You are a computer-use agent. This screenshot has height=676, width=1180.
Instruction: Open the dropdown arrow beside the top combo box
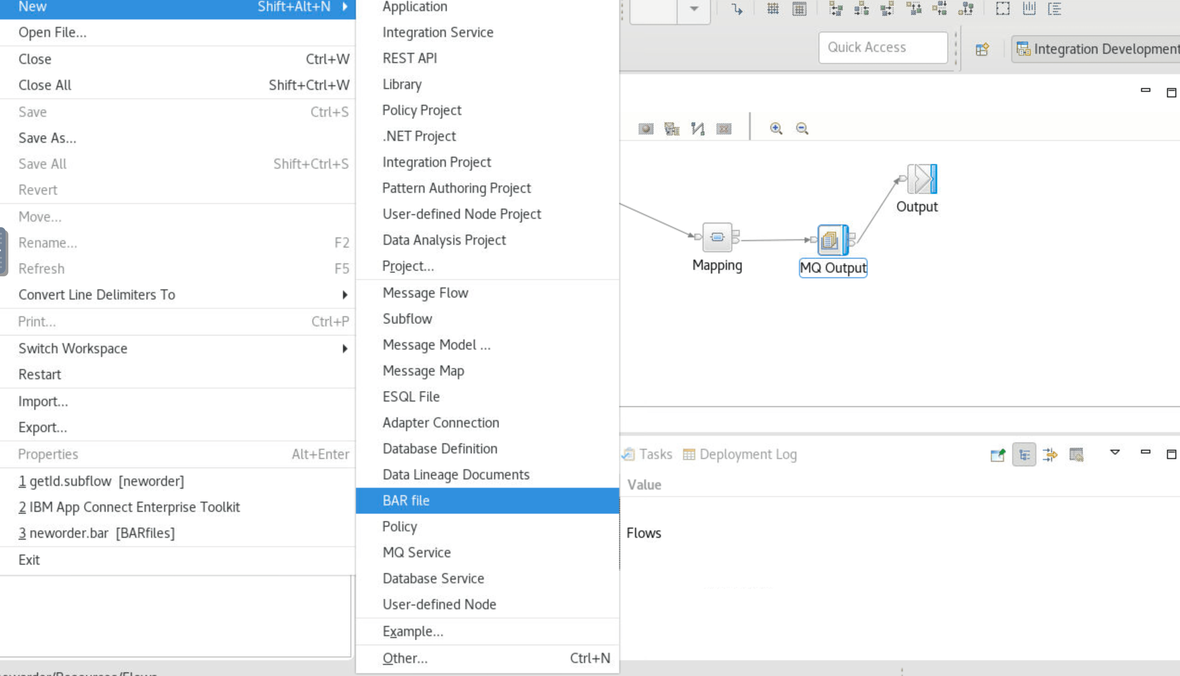point(693,8)
